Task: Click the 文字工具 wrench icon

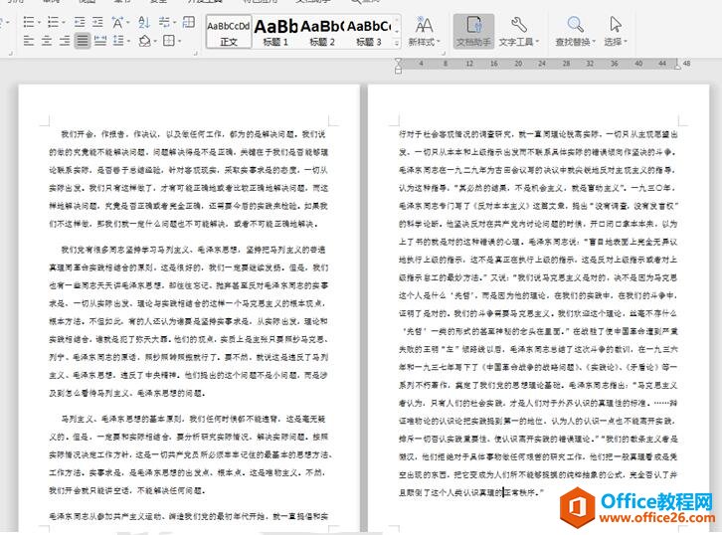Action: [x=519, y=25]
